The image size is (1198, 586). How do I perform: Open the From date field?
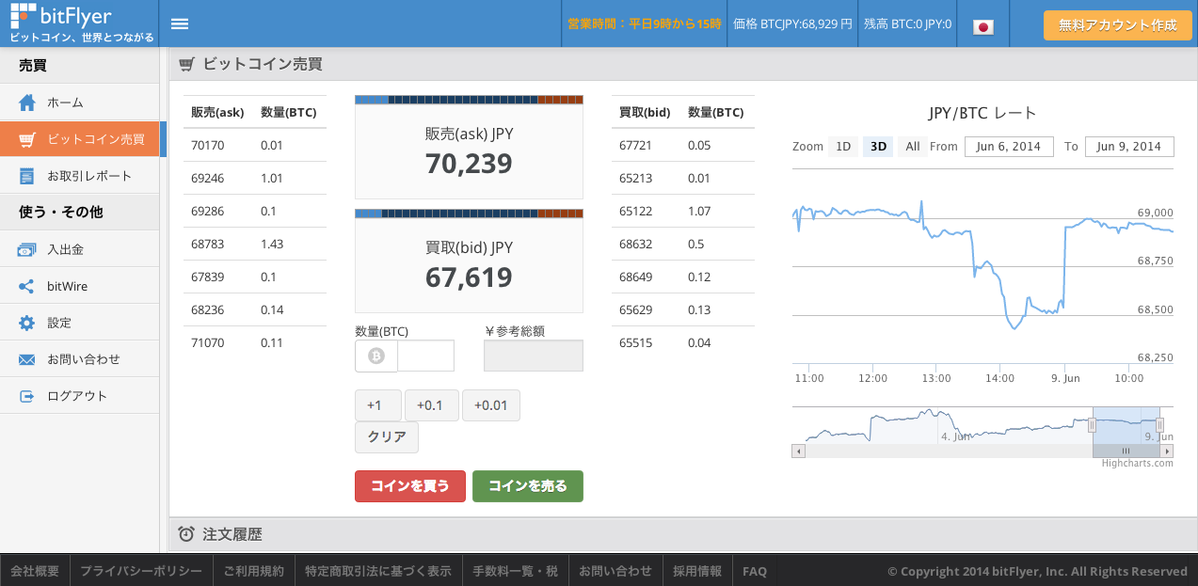tap(1009, 147)
